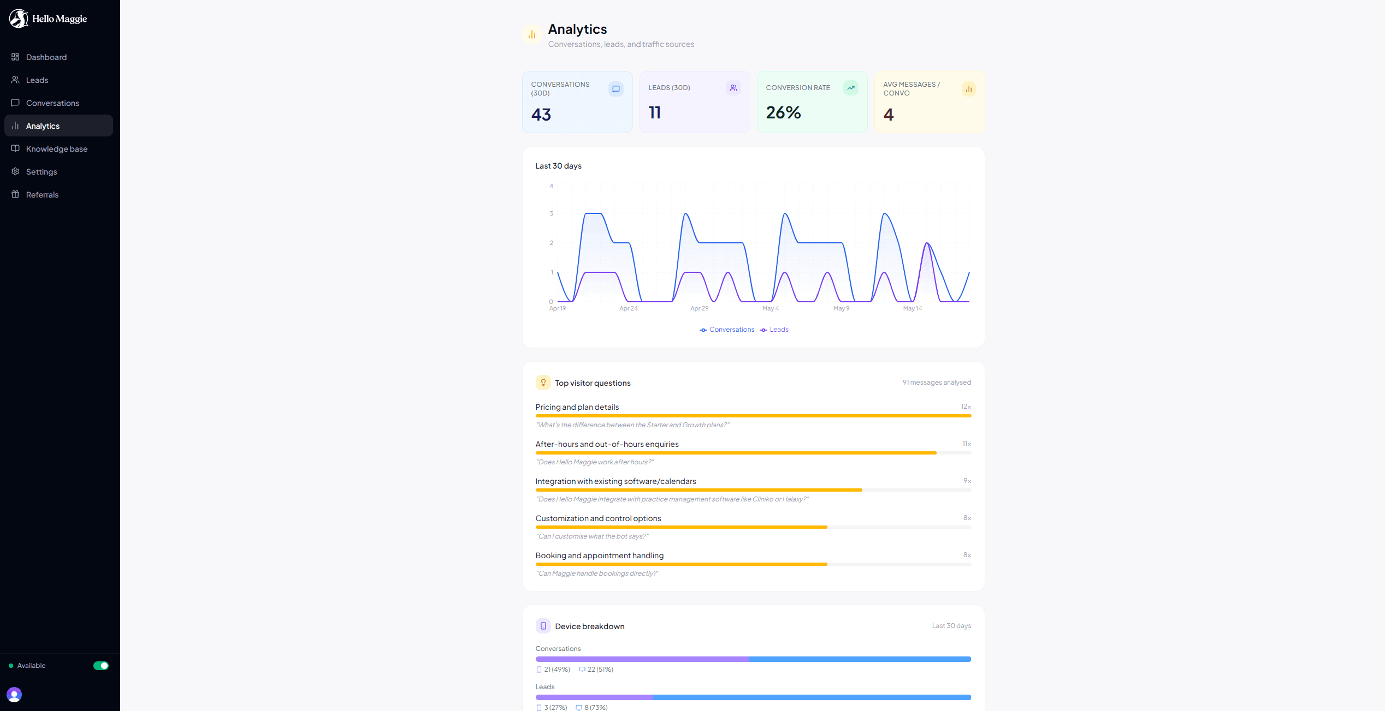Screen dimensions: 1385x711
Task: Click the "Does Hello Maggie work after hours?" quote
Action: [595, 462]
